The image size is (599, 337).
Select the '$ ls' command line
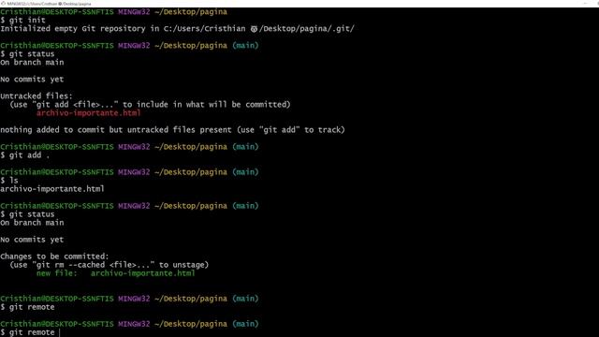coord(9,181)
